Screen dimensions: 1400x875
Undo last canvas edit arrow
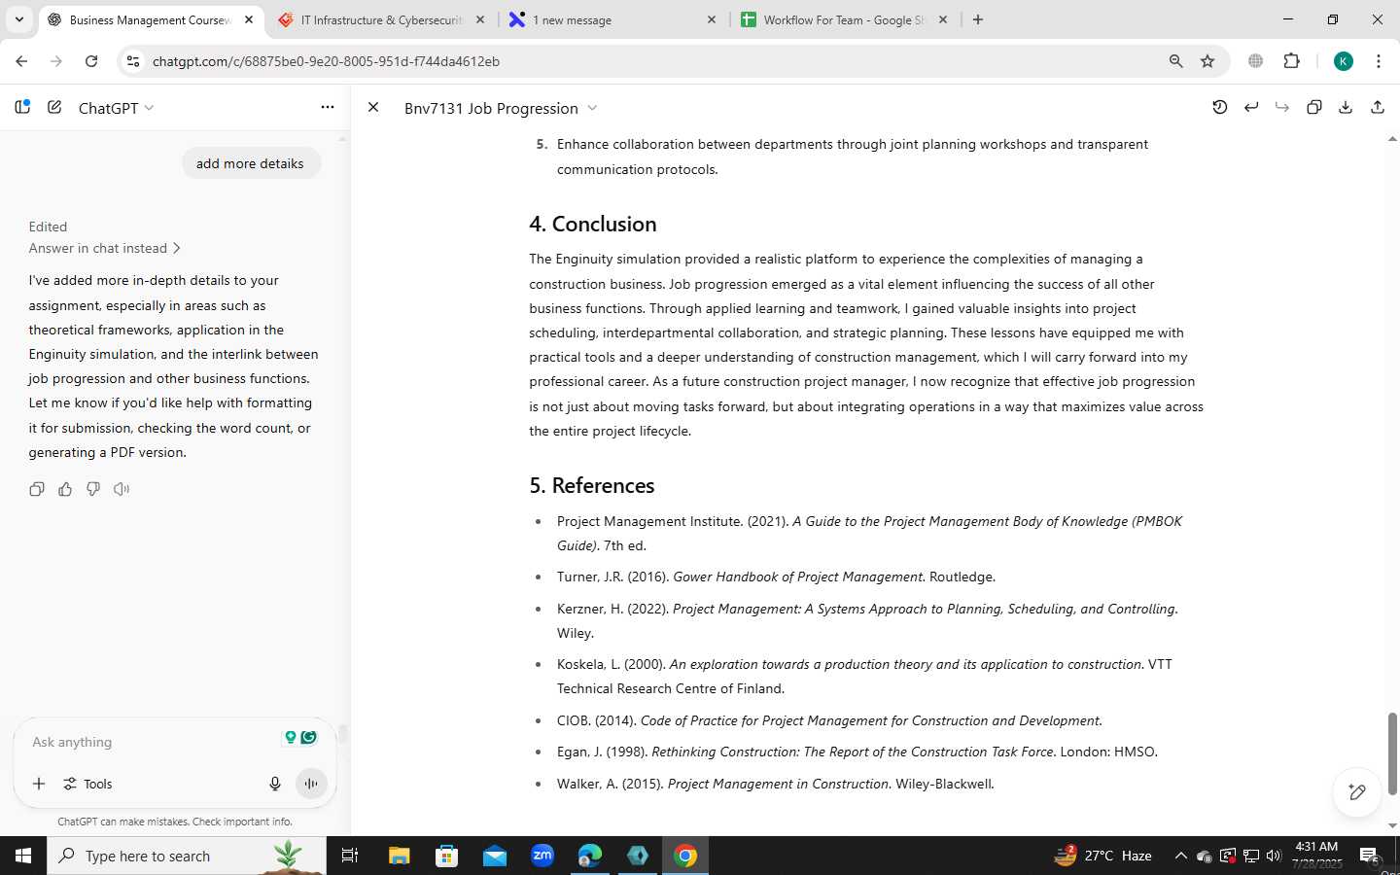[1251, 107]
